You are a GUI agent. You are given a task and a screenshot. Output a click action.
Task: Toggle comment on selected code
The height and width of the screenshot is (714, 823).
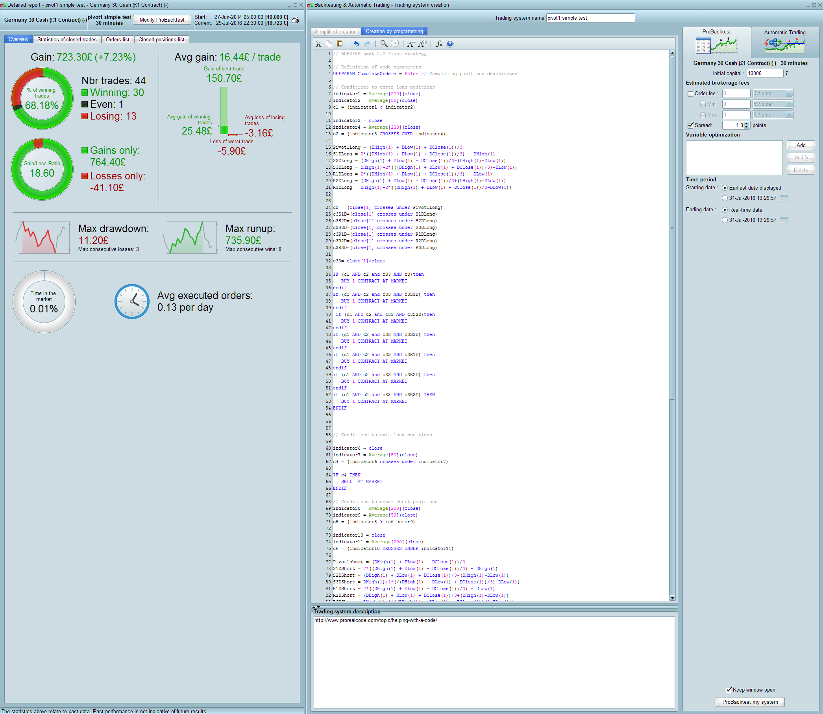[x=394, y=44]
